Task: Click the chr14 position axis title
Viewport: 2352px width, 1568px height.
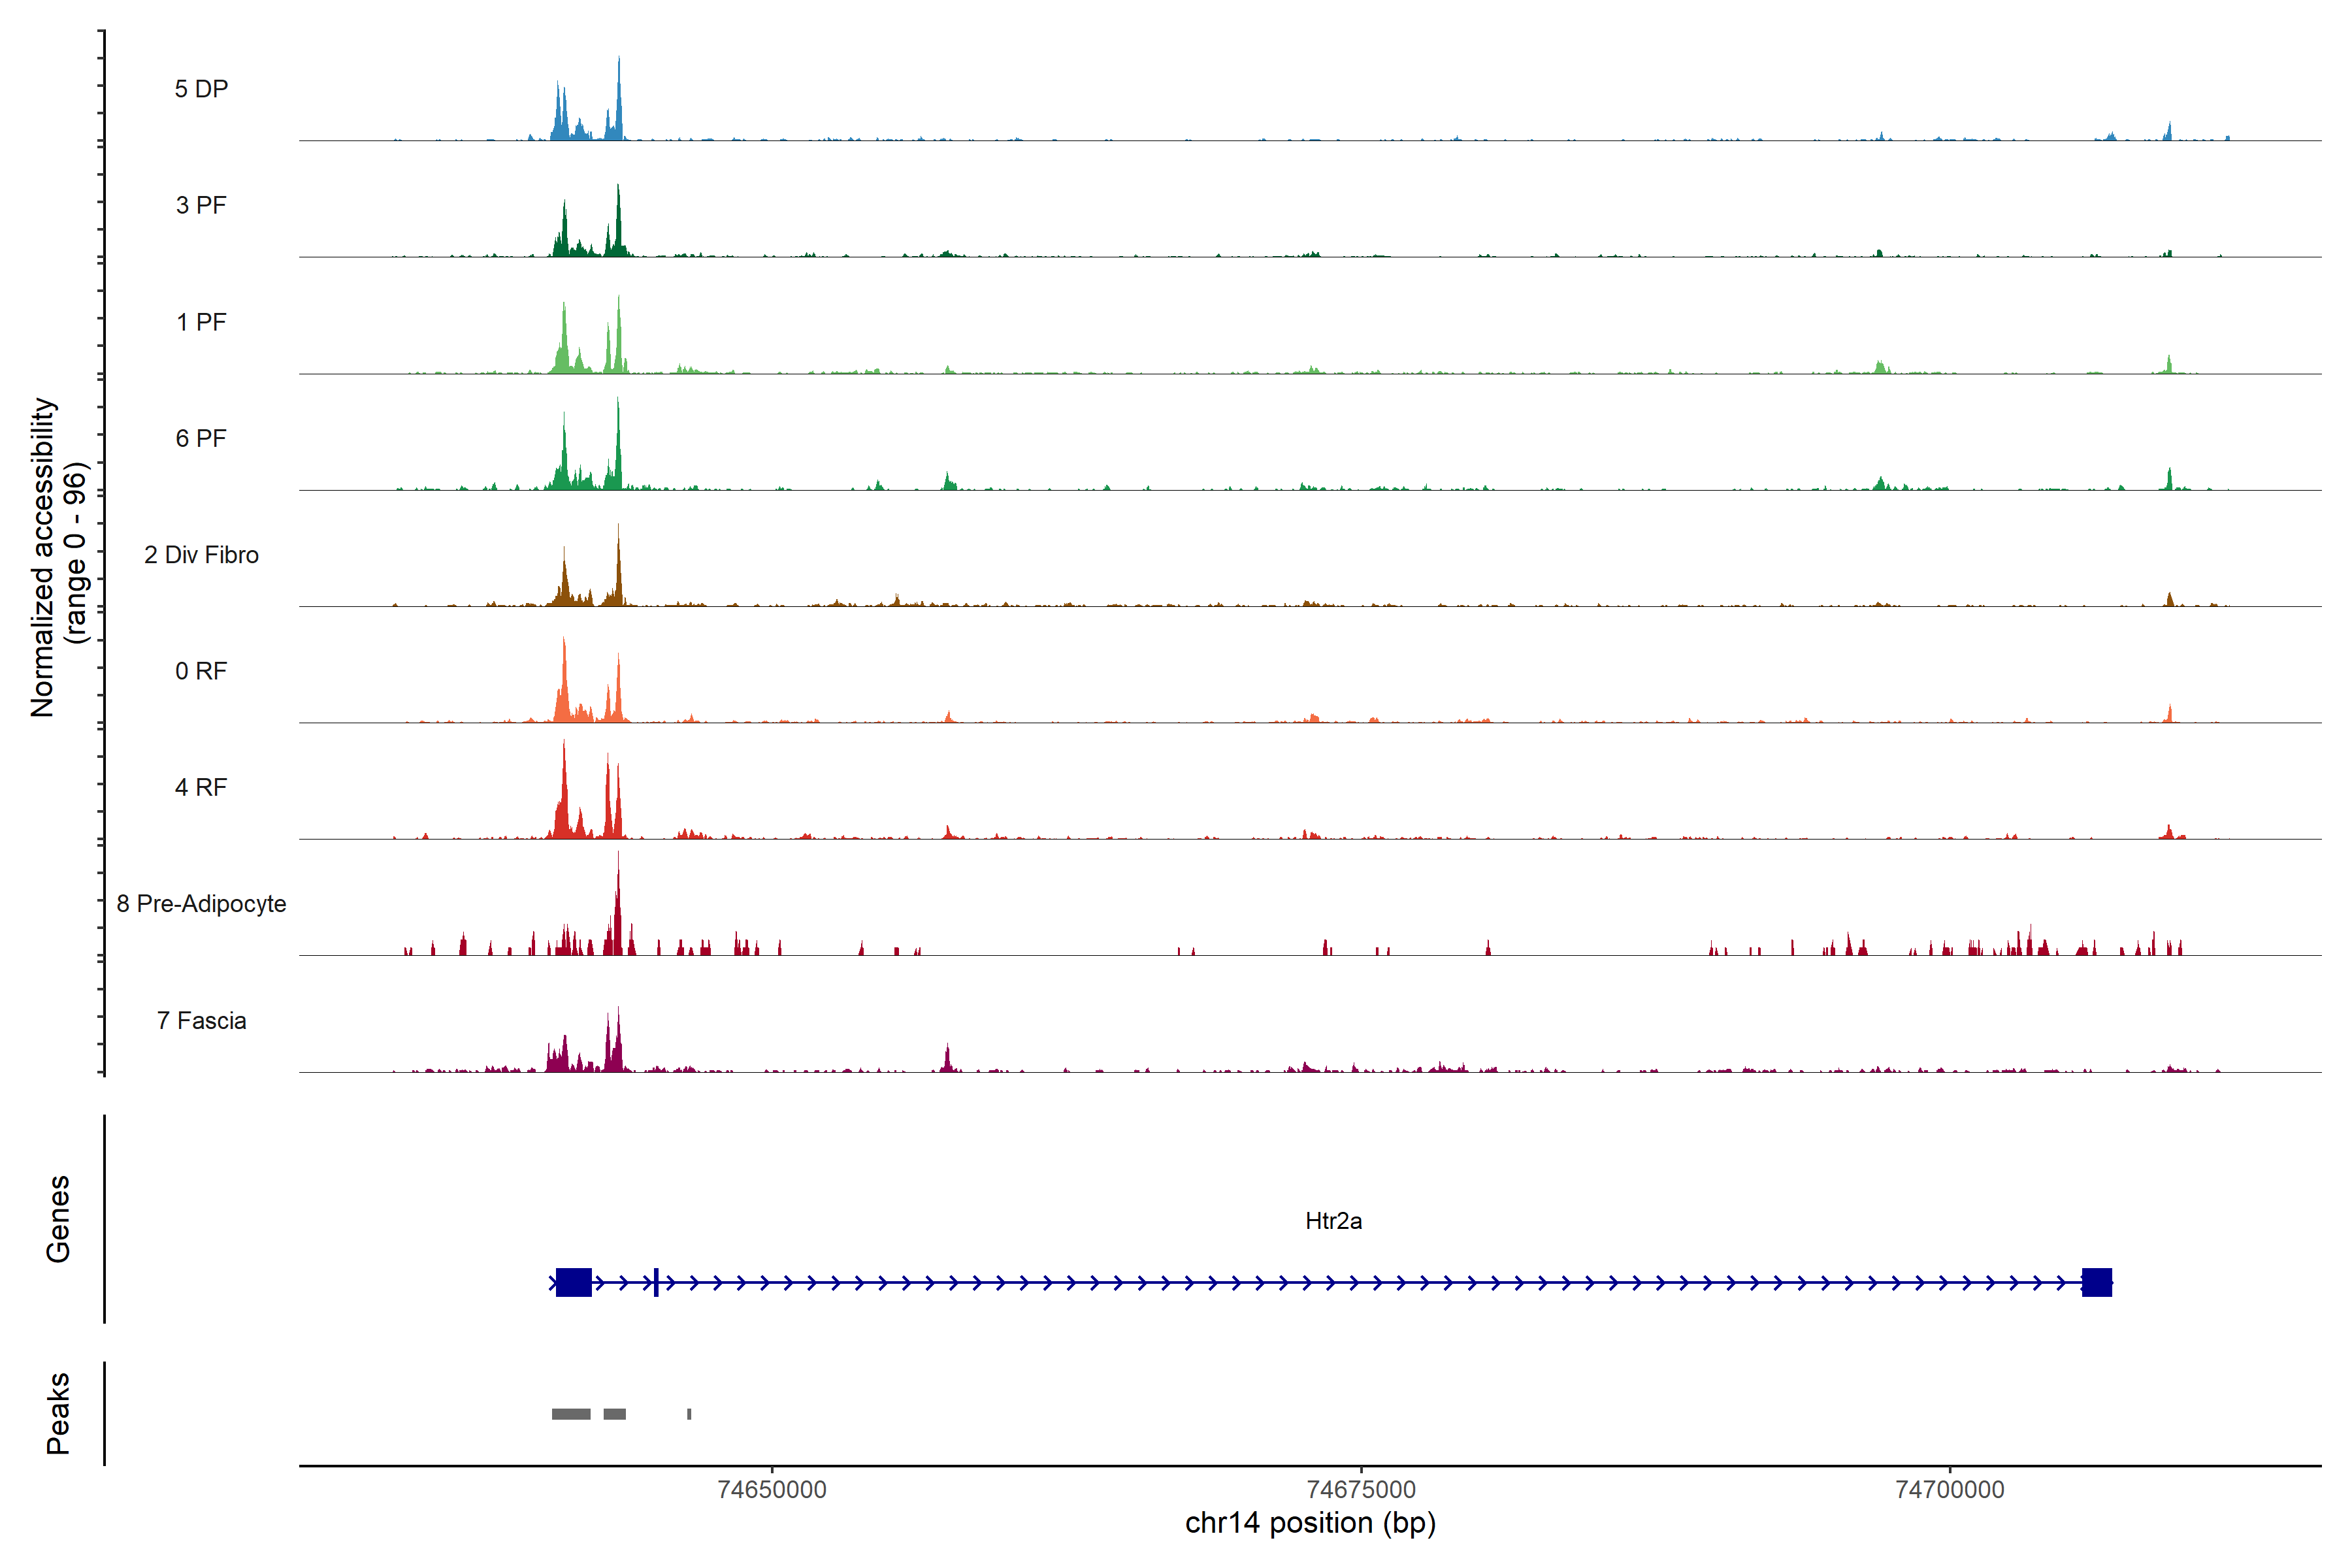Action: 1310,1523
